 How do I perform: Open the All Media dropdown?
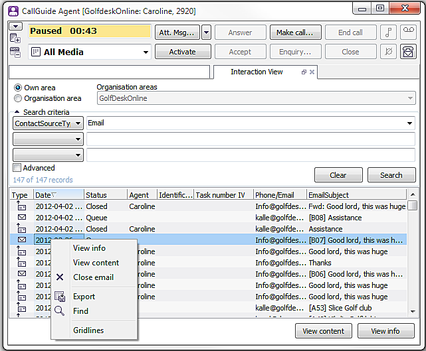point(146,52)
